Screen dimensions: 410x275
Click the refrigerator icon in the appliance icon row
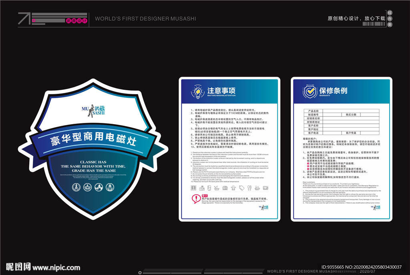(x=209, y=188)
